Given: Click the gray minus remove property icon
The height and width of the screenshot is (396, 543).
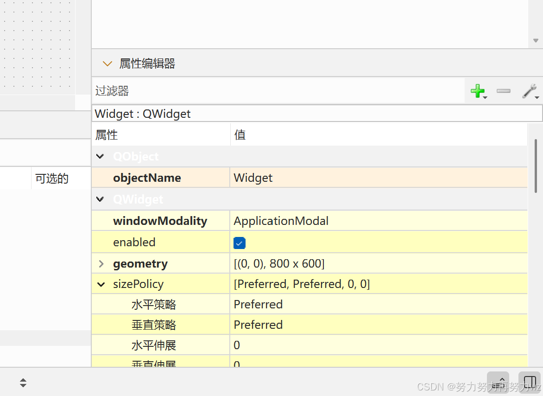Looking at the screenshot, I should point(503,91).
